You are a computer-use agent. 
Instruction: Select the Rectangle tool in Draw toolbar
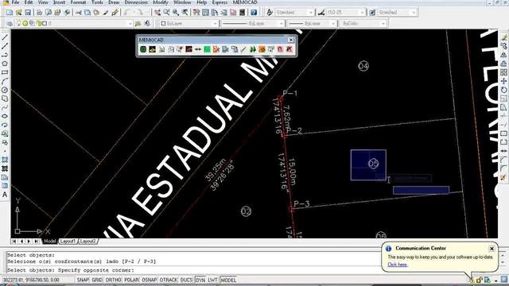coord(5,72)
